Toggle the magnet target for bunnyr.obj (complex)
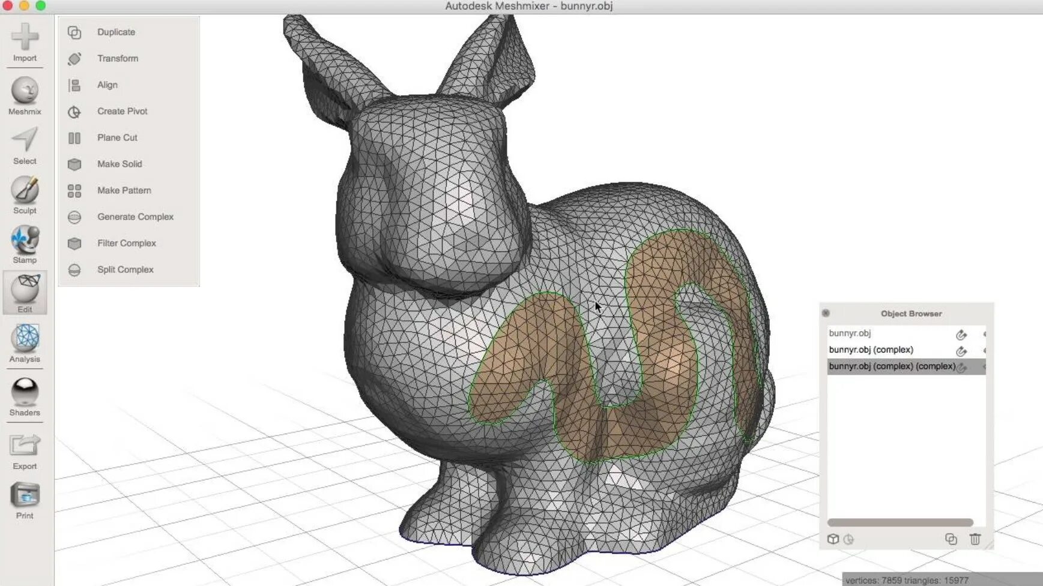 (961, 351)
